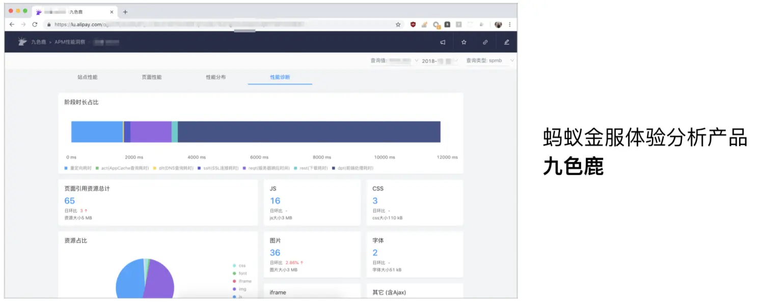This screenshot has width=764, height=305.
Task: Open the browser profile avatar
Action: pyautogui.click(x=498, y=24)
